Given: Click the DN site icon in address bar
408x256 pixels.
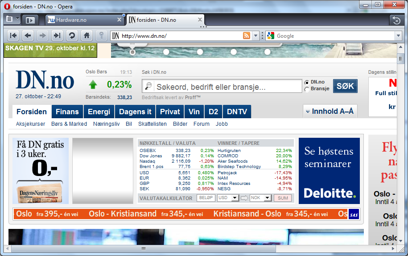Looking at the screenshot, I should 115,36.
